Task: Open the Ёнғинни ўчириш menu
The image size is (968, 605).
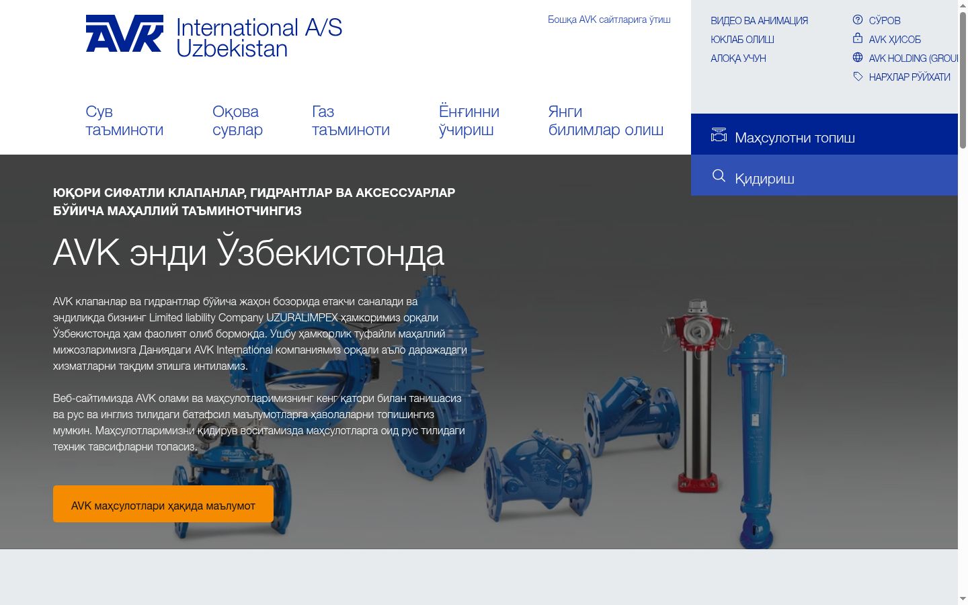Action: pos(469,120)
